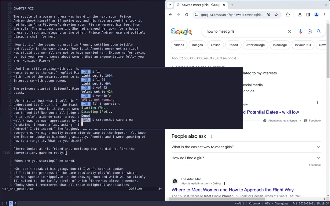Select the Reddit search filter tab
The image size is (330, 206).
[233, 45]
